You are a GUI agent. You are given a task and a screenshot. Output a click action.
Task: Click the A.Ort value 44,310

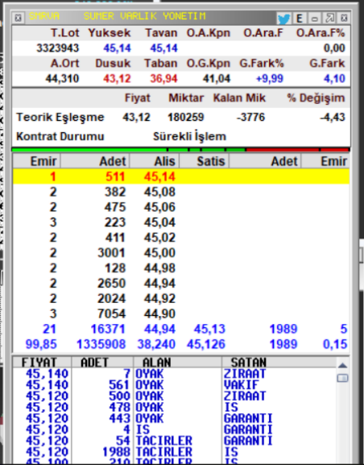(x=62, y=79)
